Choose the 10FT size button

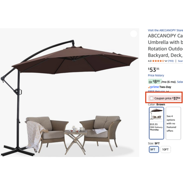tap(166, 150)
